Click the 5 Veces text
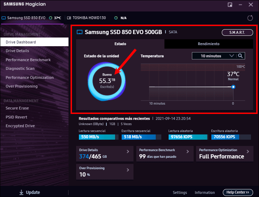259x197 pixels. click(126, 124)
